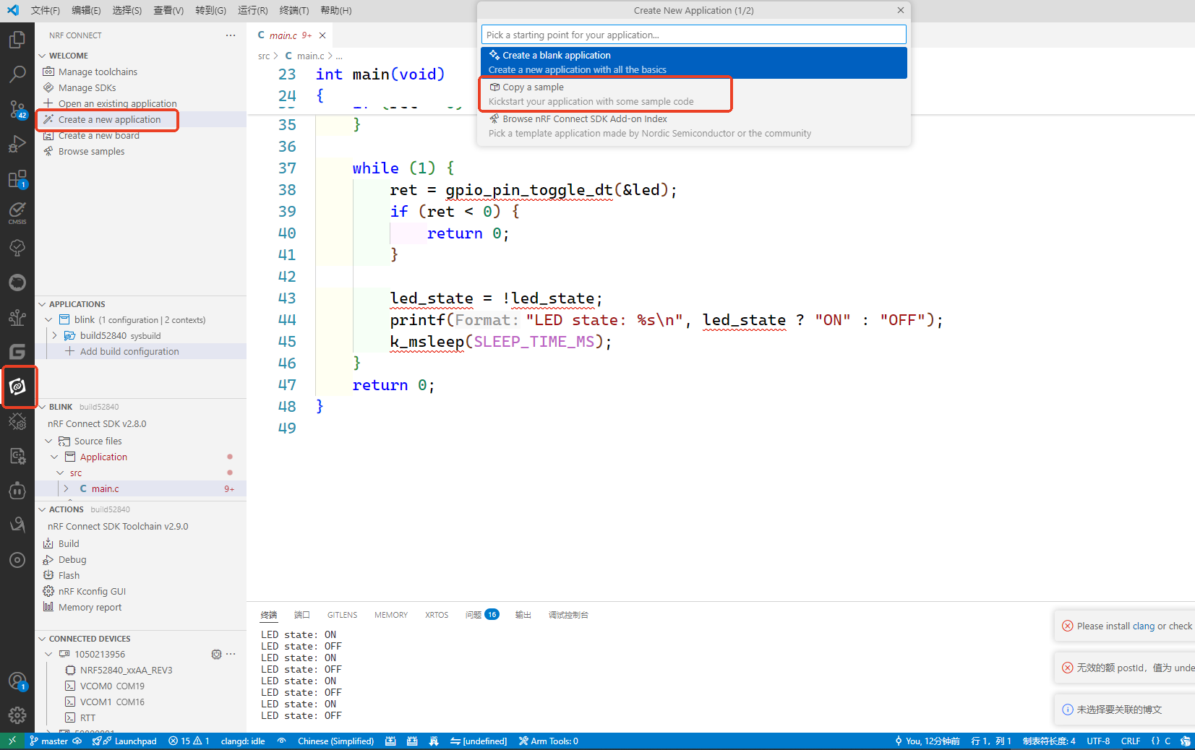
Task: Open the robot-face icon in activity bar
Action: pyautogui.click(x=17, y=491)
